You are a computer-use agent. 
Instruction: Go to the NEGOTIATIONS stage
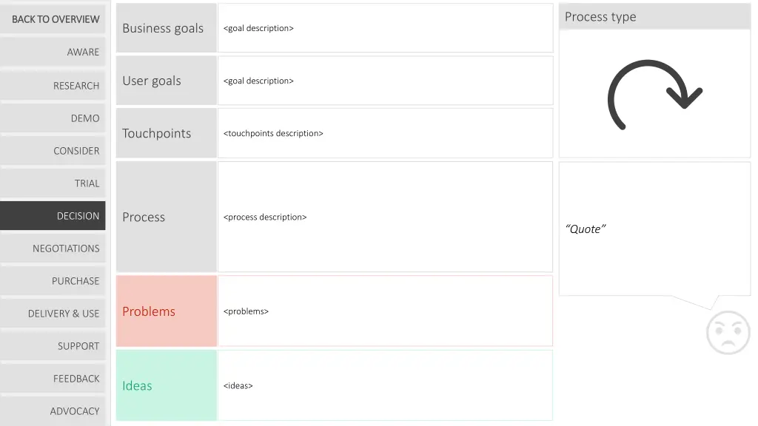tap(53, 248)
